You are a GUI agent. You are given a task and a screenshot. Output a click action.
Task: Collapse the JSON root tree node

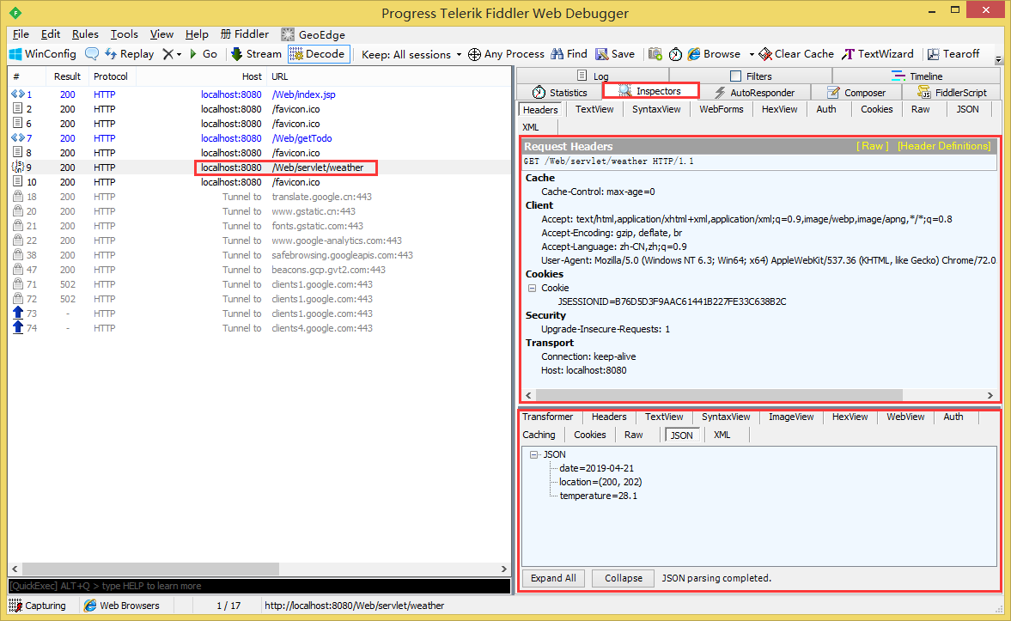[534, 454]
